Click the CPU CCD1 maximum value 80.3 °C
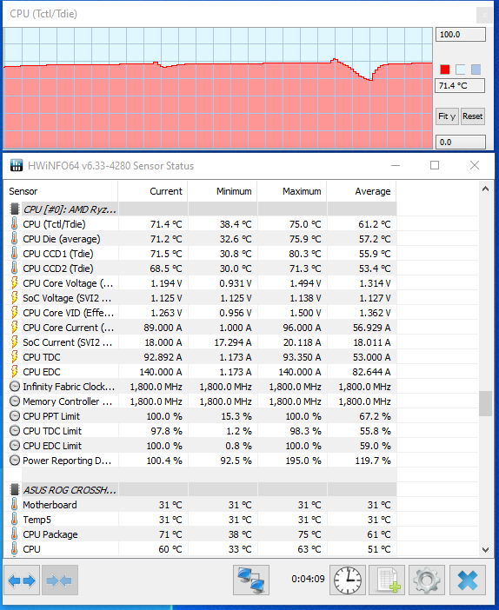The width and height of the screenshot is (499, 610). pos(305,254)
